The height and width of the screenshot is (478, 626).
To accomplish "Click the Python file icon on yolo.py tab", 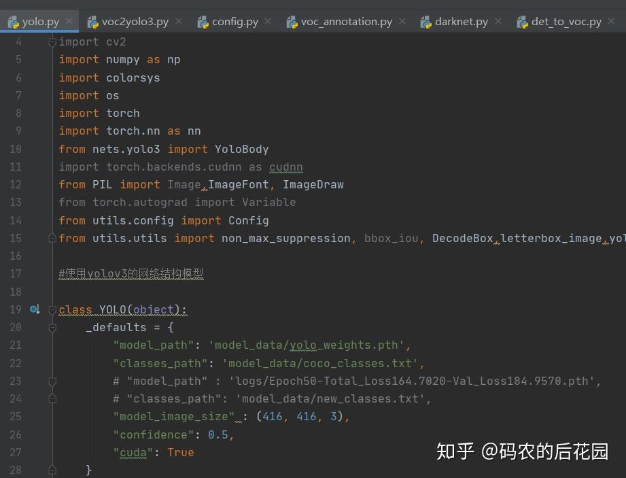I will point(14,21).
